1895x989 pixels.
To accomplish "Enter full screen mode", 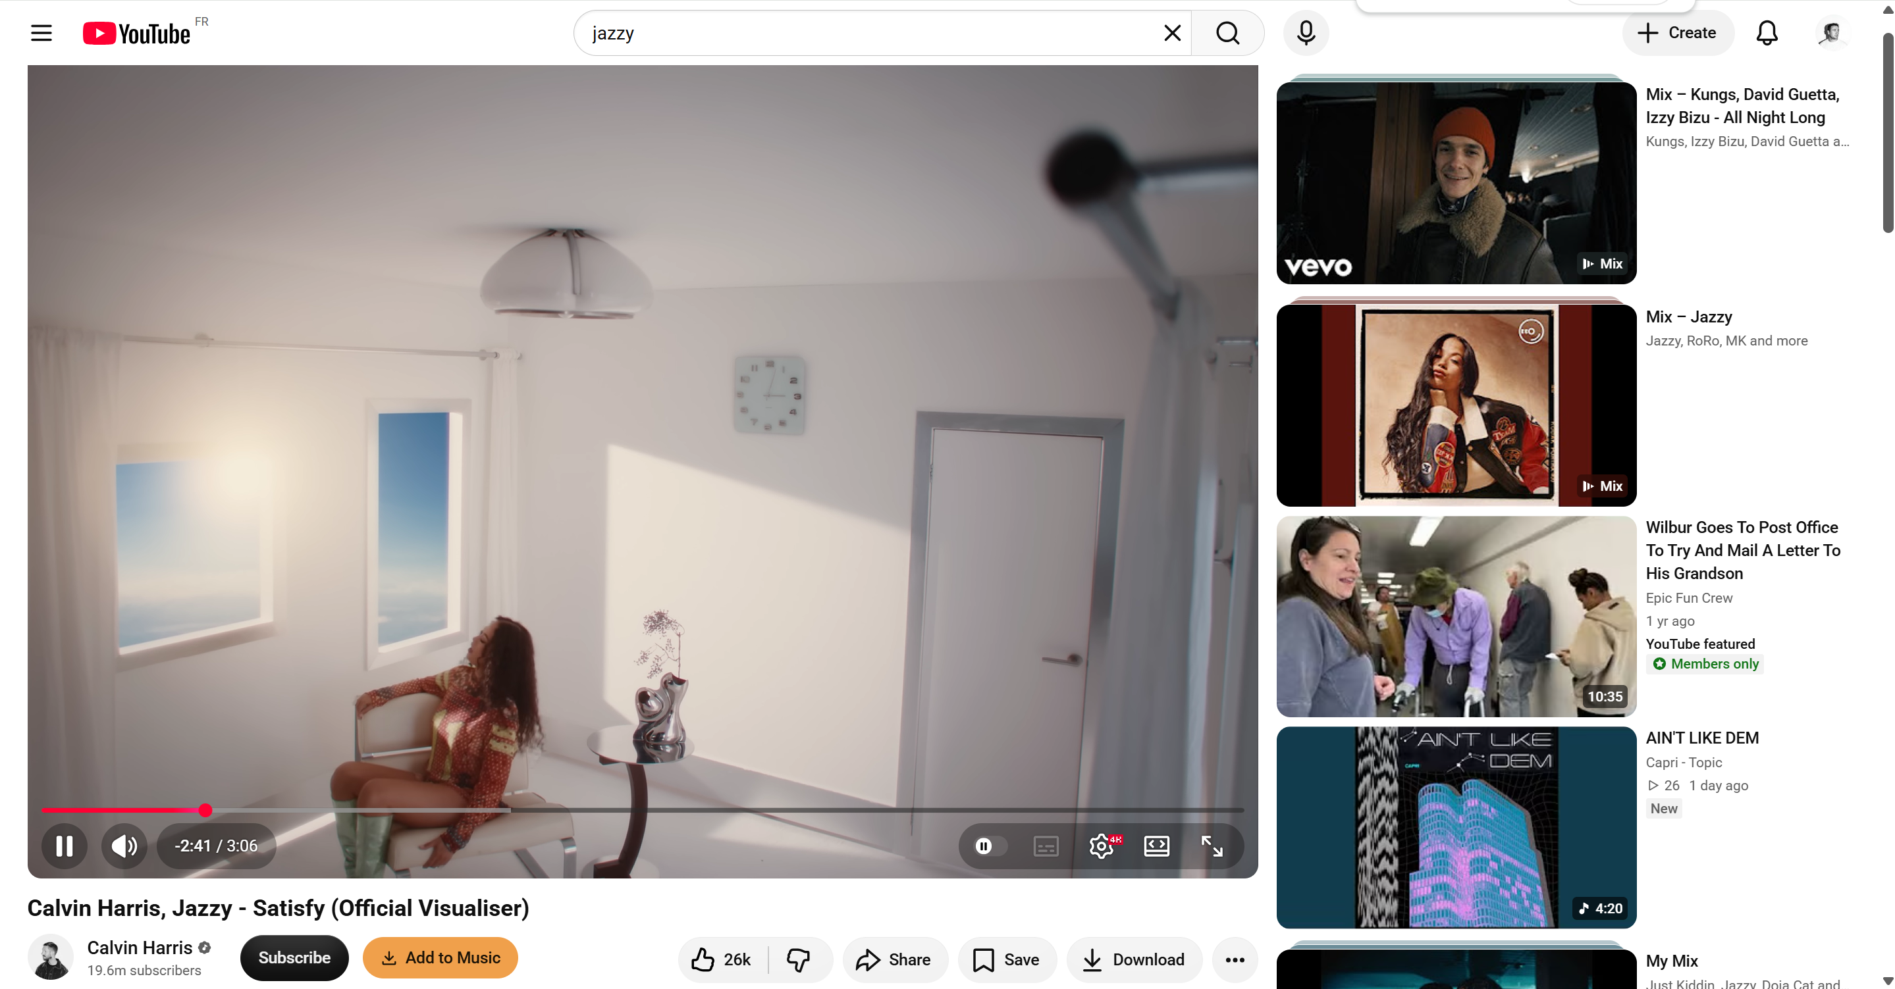I will (x=1212, y=846).
